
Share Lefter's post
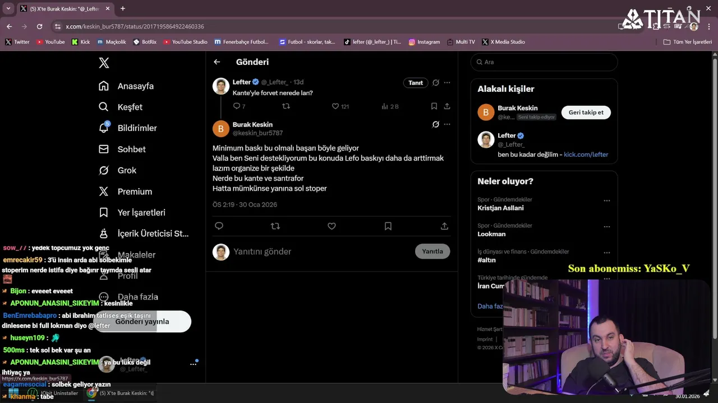coord(447,106)
